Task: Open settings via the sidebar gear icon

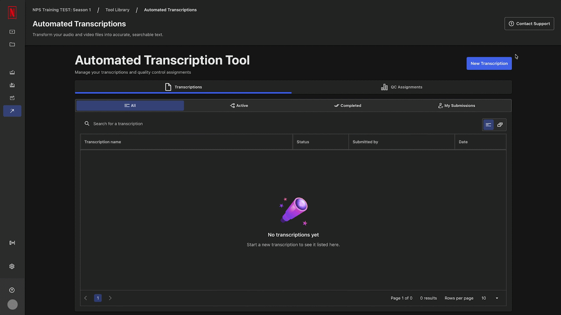Action: (x=12, y=266)
